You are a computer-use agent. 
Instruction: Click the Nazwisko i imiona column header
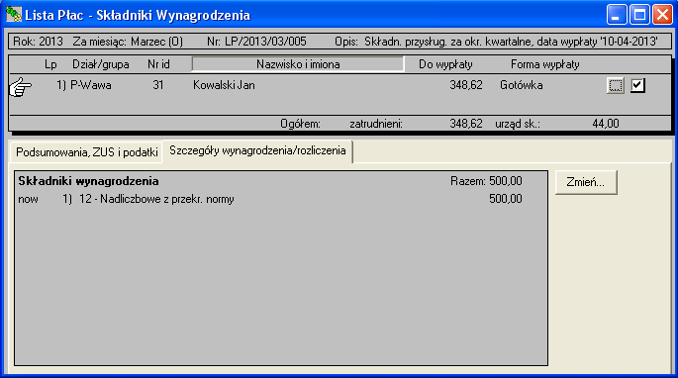tap(298, 64)
